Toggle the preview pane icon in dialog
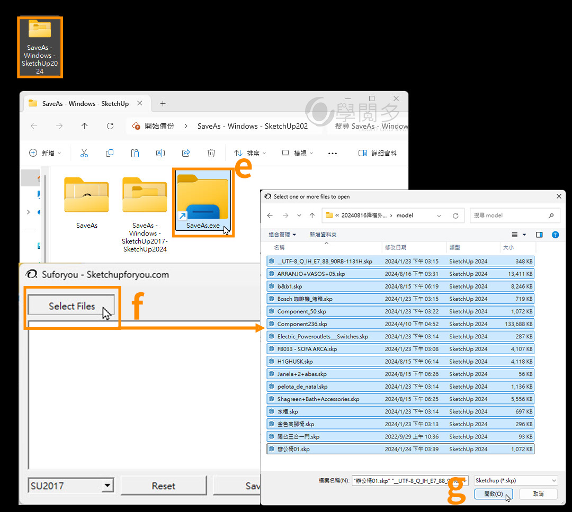The image size is (572, 512). coord(539,235)
